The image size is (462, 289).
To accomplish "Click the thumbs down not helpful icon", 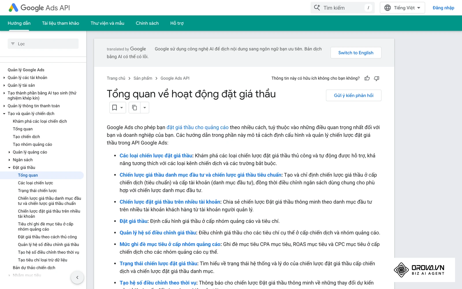I will click(x=377, y=78).
